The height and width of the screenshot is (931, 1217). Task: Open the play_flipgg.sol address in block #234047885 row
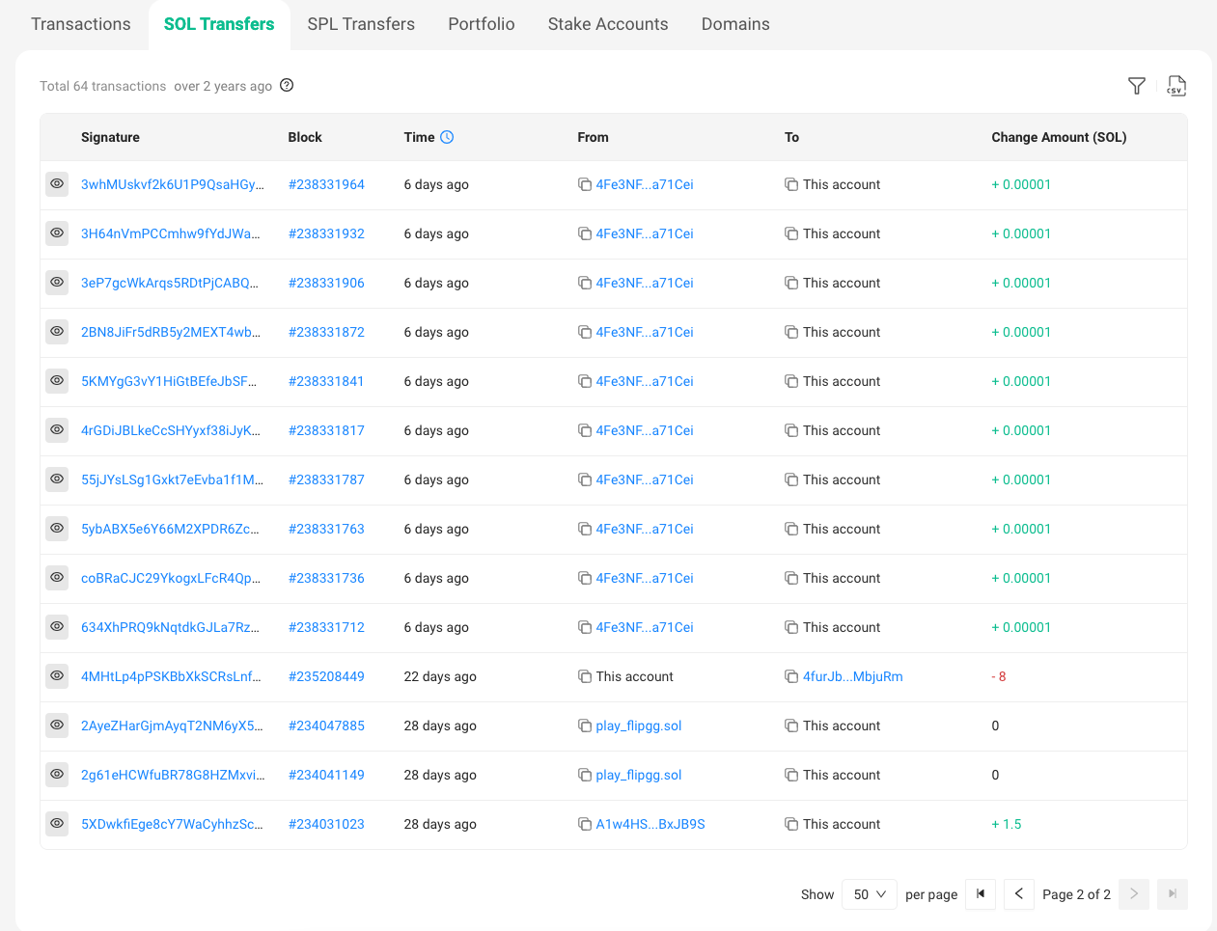639,726
